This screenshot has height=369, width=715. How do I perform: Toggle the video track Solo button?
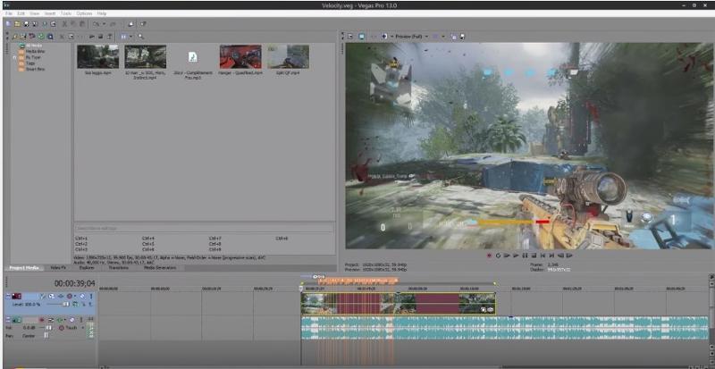(90, 297)
